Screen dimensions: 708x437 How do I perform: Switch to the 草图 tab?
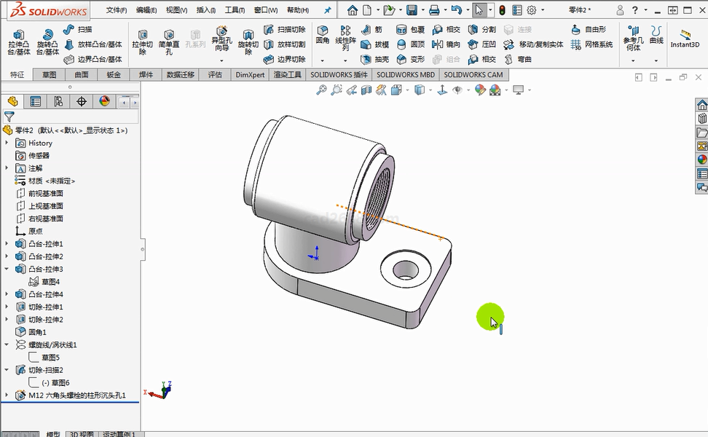49,75
